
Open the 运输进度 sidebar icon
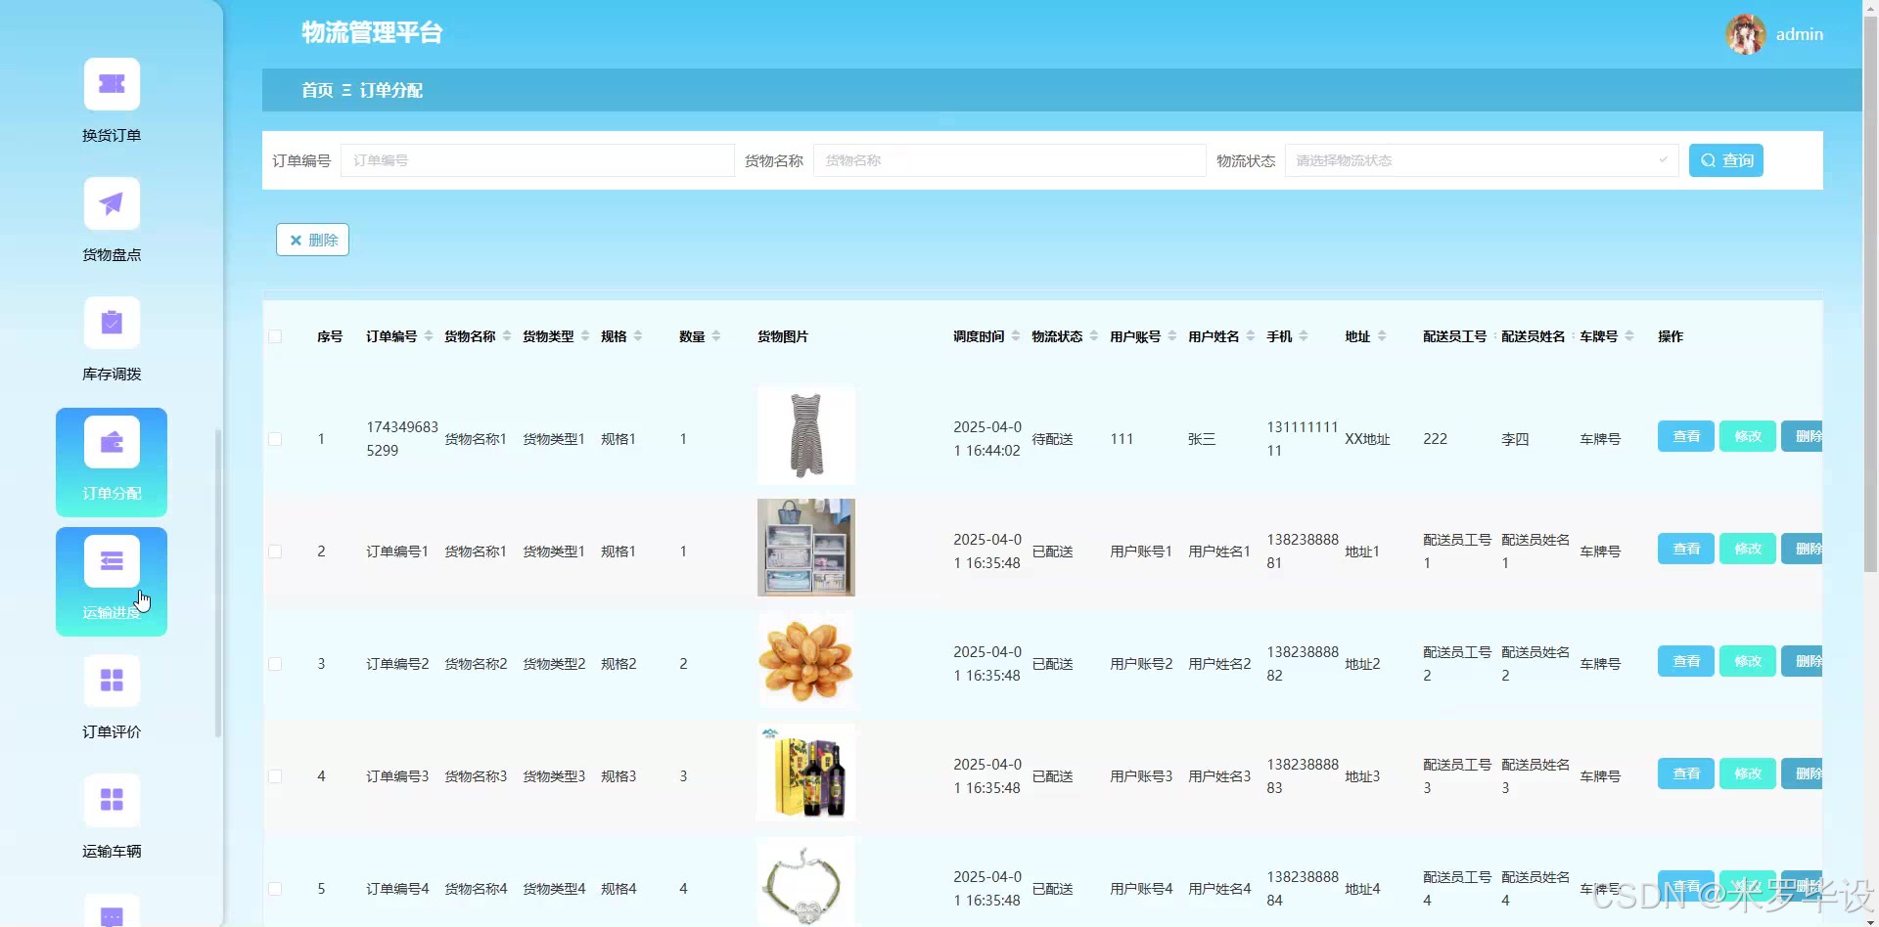112,562
